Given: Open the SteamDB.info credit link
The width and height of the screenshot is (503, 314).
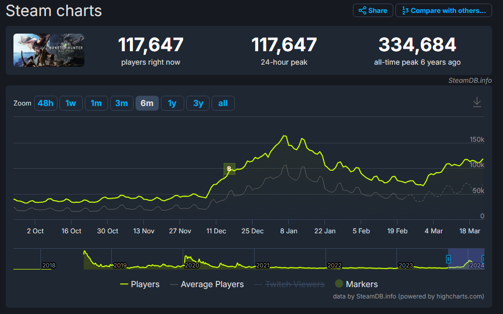Looking at the screenshot, I should click(x=470, y=80).
